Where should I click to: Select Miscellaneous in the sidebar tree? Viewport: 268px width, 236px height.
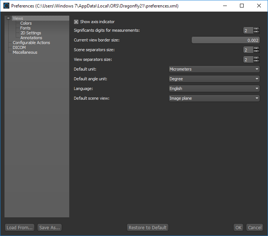click(25, 52)
